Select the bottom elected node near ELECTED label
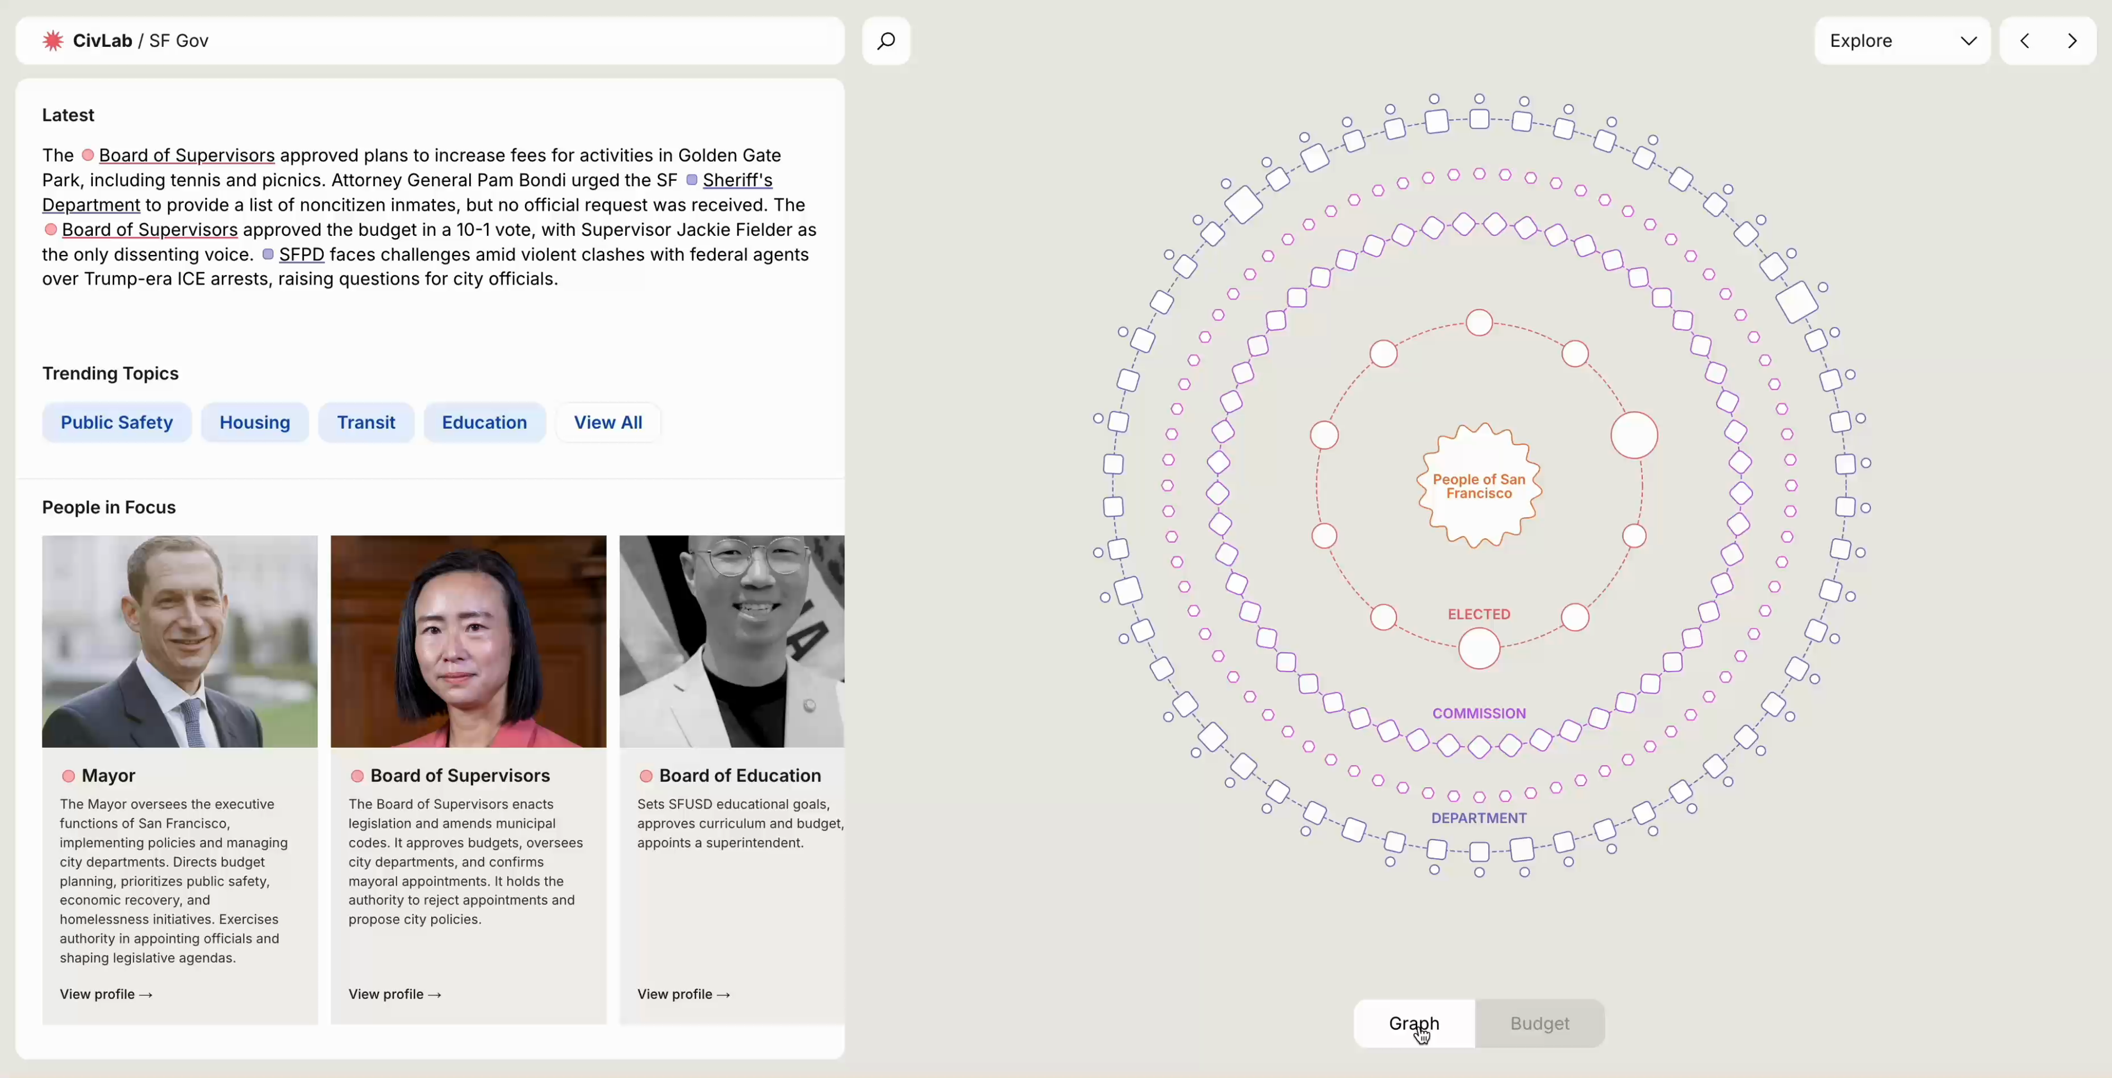Image resolution: width=2112 pixels, height=1078 pixels. tap(1479, 649)
